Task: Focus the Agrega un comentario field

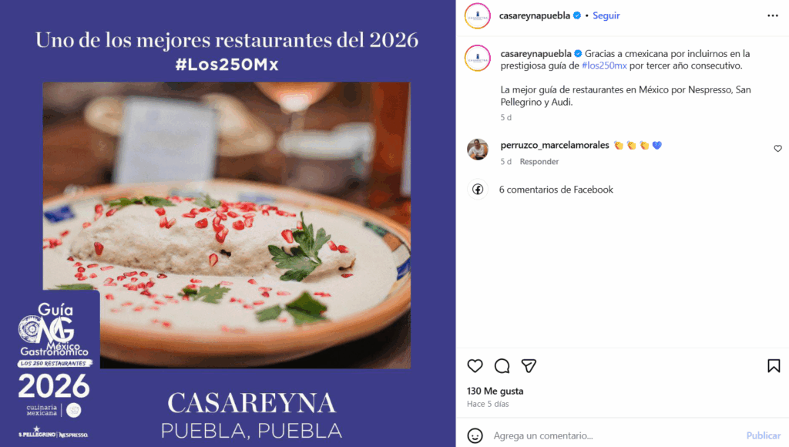Action: pos(614,435)
